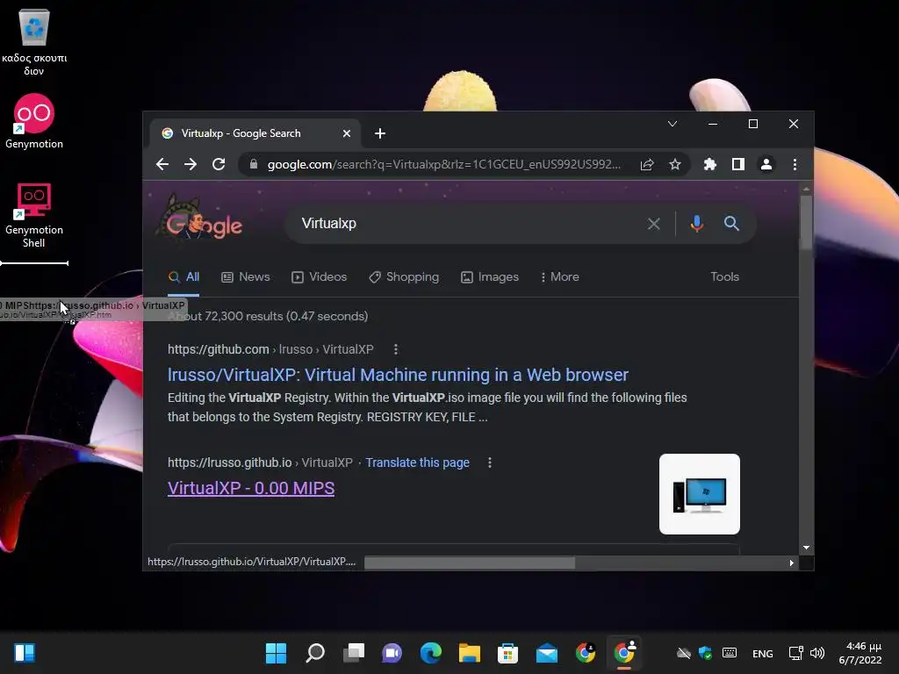Click the github.com result URL text
The height and width of the screenshot is (674, 899).
point(270,349)
